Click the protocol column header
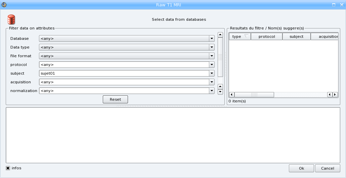This screenshot has width=346, height=178. pyautogui.click(x=266, y=36)
